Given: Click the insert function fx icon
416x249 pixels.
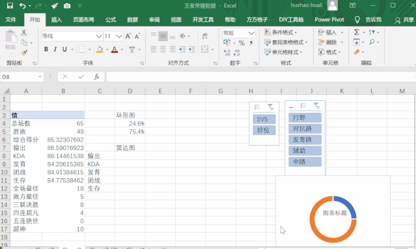Looking at the screenshot, I should (96, 77).
